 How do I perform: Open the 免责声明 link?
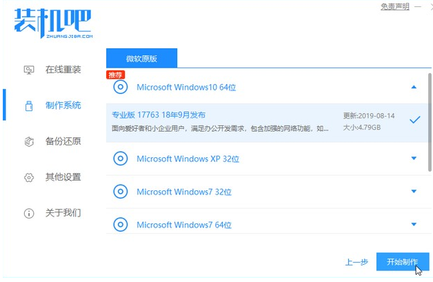(x=395, y=6)
